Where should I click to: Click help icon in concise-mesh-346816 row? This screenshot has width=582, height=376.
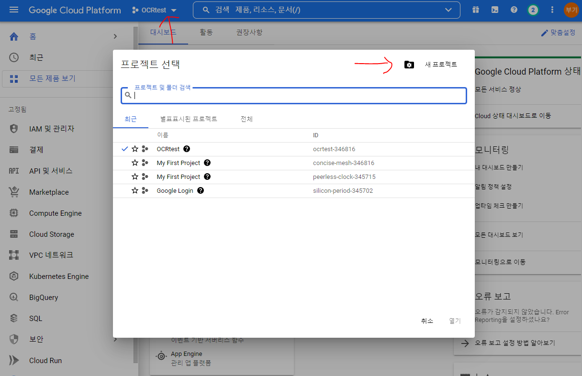(207, 163)
